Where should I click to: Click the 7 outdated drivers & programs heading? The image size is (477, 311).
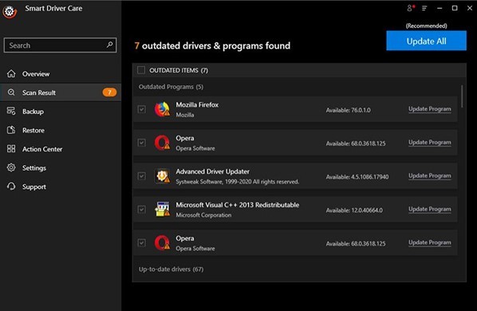coord(212,45)
